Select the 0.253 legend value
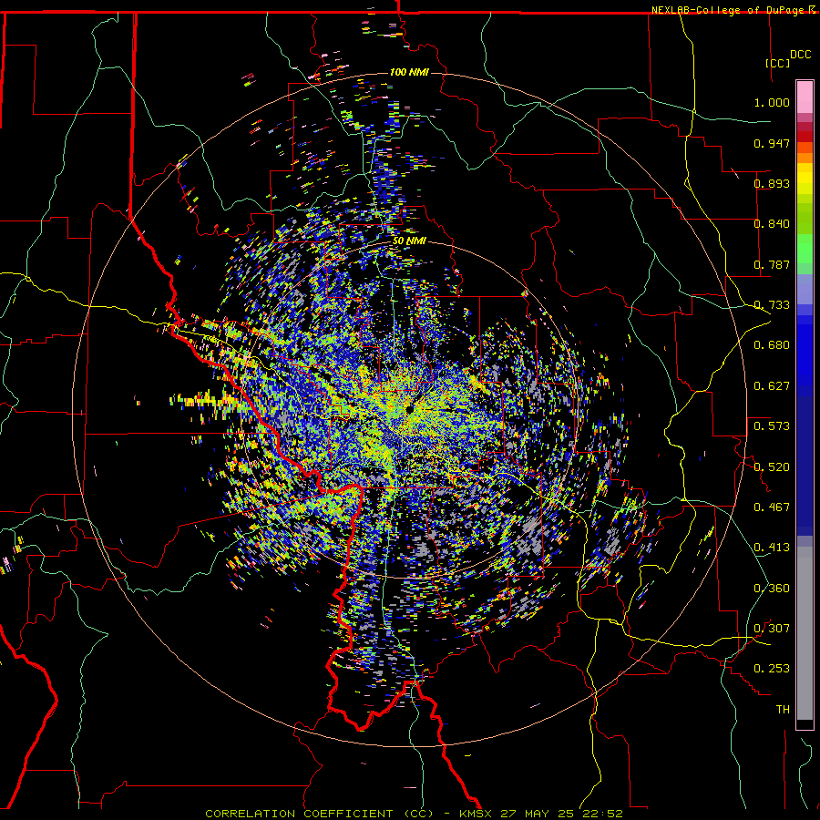This screenshot has height=820, width=820. point(772,669)
